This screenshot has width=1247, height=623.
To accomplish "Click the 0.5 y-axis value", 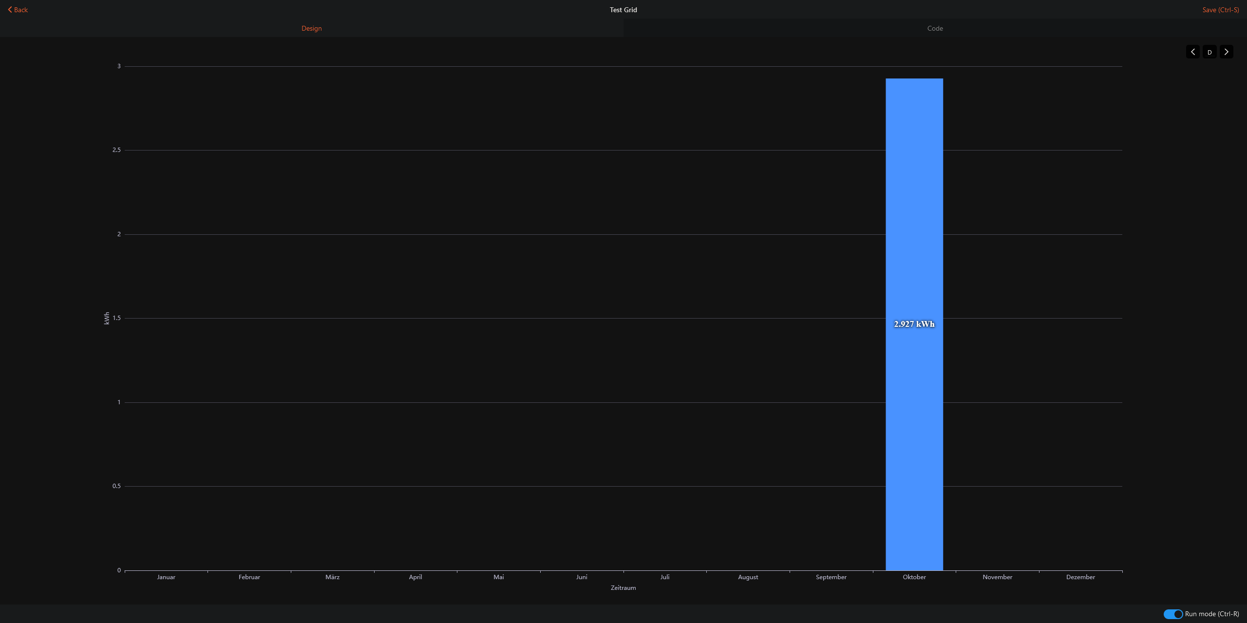I will tap(116, 486).
